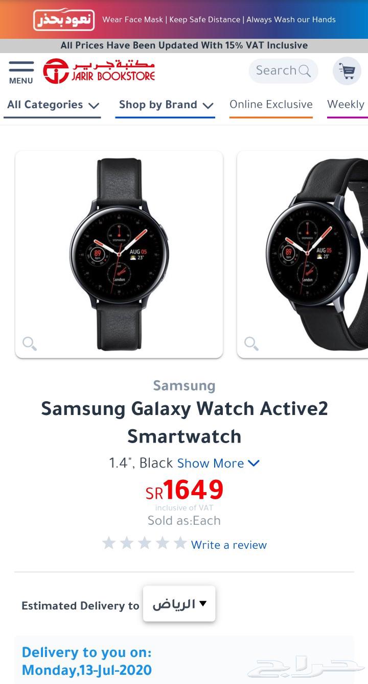368x684 pixels.
Task: Focus the Search input field
Action: [x=283, y=71]
